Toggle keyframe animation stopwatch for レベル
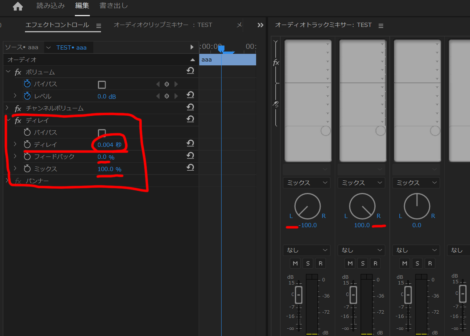 pyautogui.click(x=26, y=96)
